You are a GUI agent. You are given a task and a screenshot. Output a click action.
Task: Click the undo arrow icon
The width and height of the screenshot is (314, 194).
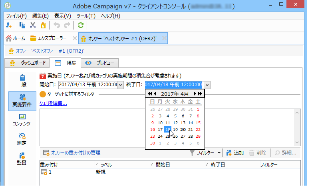click(x=57, y=25)
